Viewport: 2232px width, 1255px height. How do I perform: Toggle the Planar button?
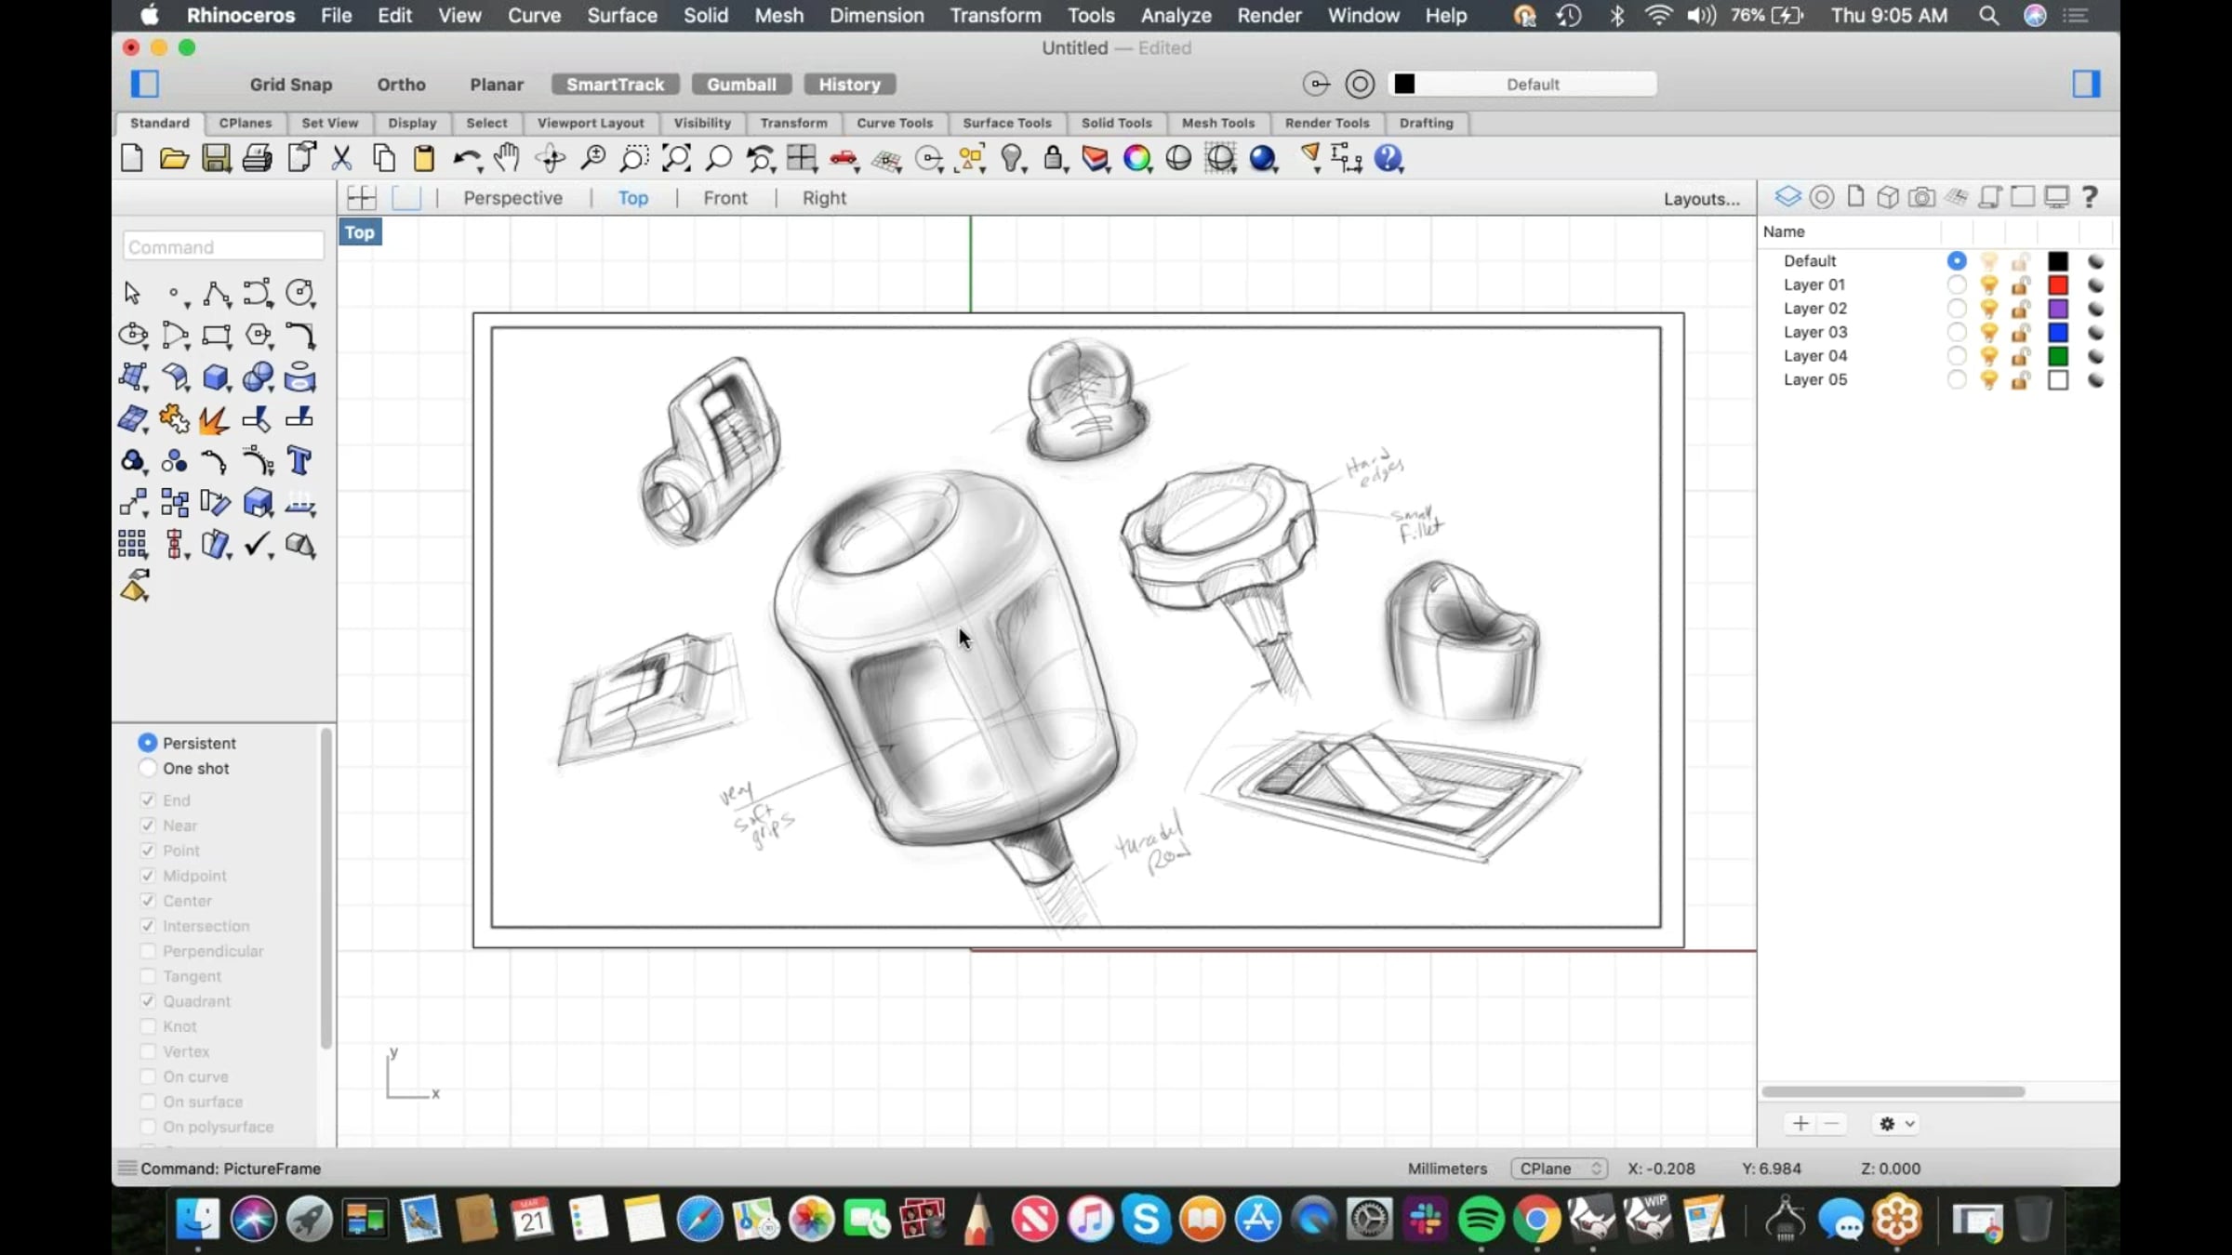tap(497, 85)
